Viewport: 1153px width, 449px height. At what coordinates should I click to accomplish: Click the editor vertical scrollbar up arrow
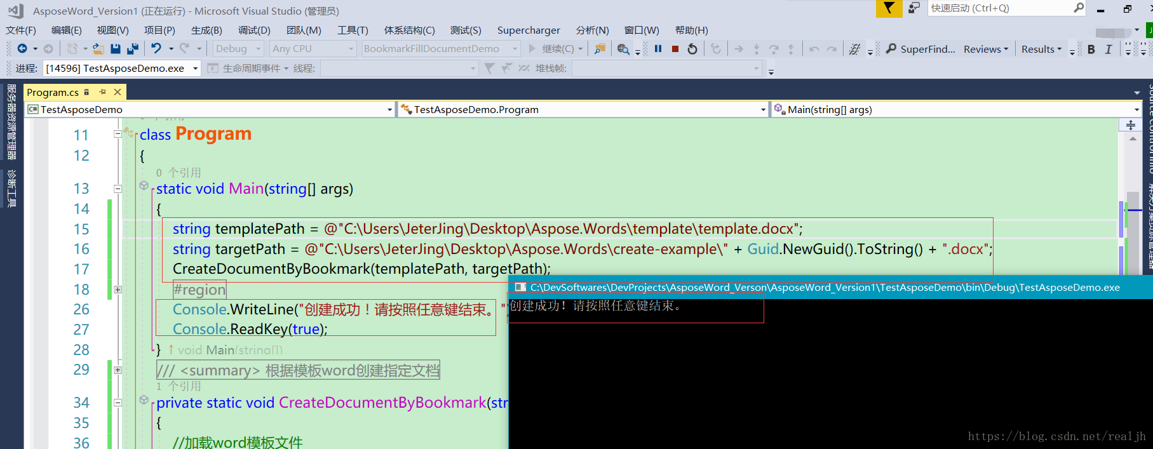[x=1133, y=138]
